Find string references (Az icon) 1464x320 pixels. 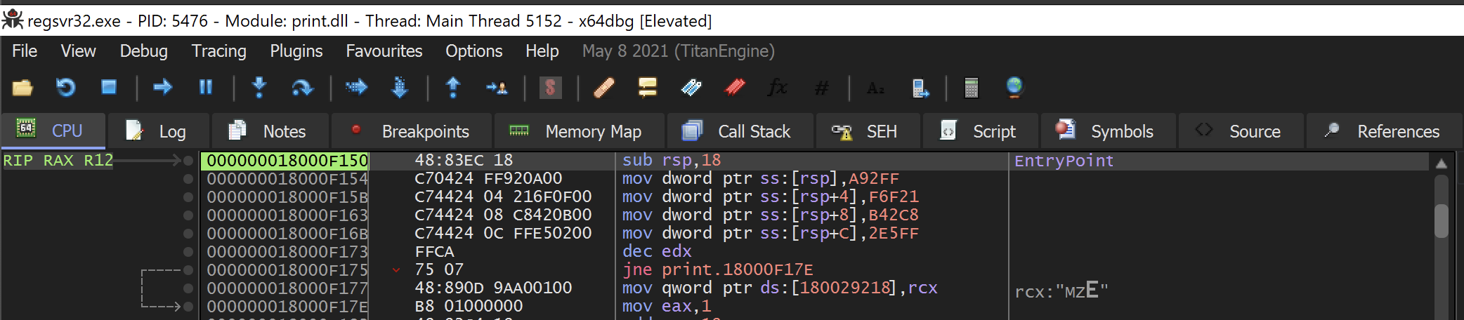point(875,88)
